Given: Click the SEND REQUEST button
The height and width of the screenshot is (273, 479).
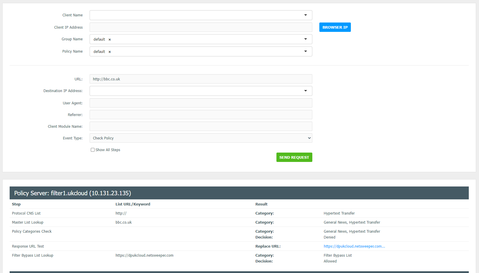Looking at the screenshot, I should pos(294,157).
